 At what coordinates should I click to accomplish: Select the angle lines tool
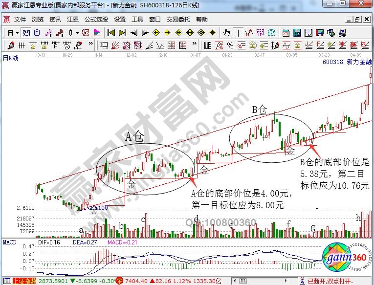point(149,45)
